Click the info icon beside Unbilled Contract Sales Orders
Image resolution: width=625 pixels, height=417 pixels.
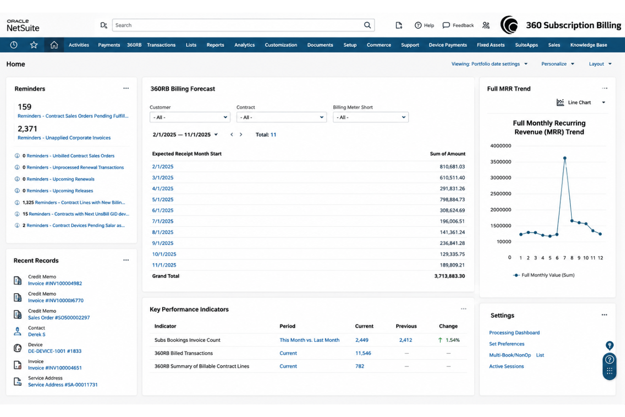[17, 156]
